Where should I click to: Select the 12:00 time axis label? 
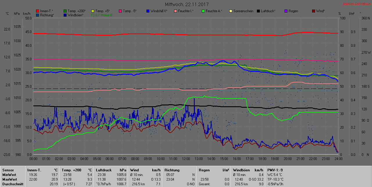point(186,159)
